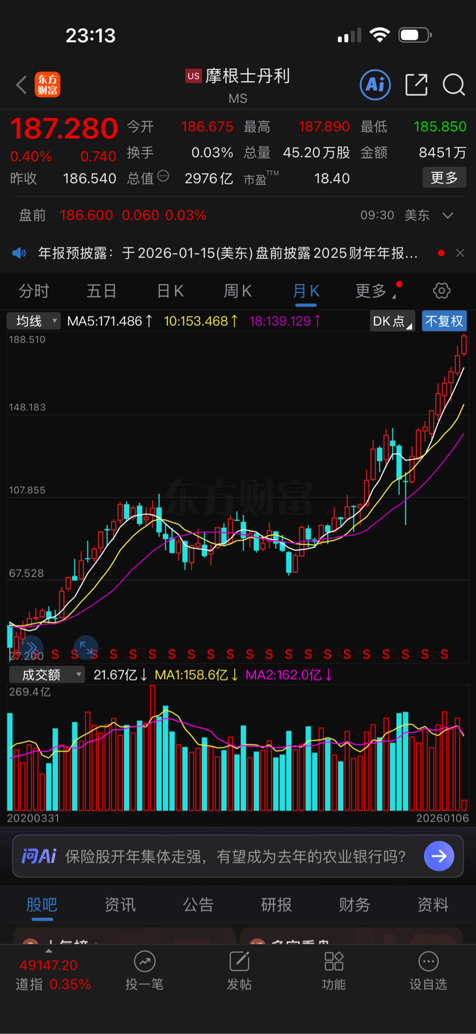Tap the 总值 info bubble icon
The image size is (476, 1034).
(x=163, y=177)
